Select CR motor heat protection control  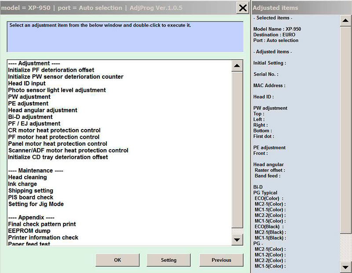coord(54,130)
